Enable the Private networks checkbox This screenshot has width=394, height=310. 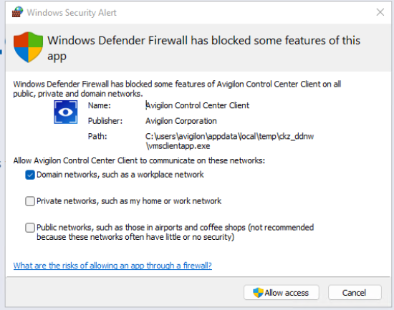[30, 201]
